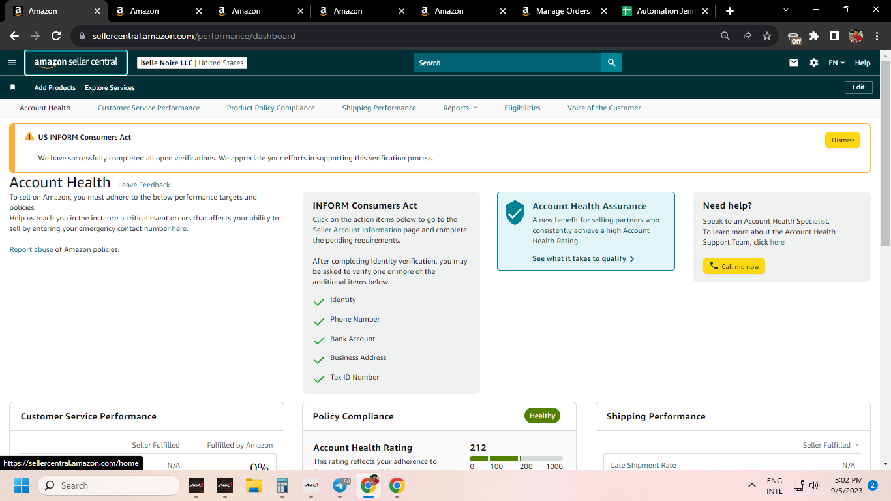The width and height of the screenshot is (891, 501).
Task: Open Calculator from the taskbar
Action: (282, 485)
